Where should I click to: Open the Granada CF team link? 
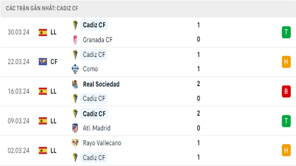[x=98, y=40]
